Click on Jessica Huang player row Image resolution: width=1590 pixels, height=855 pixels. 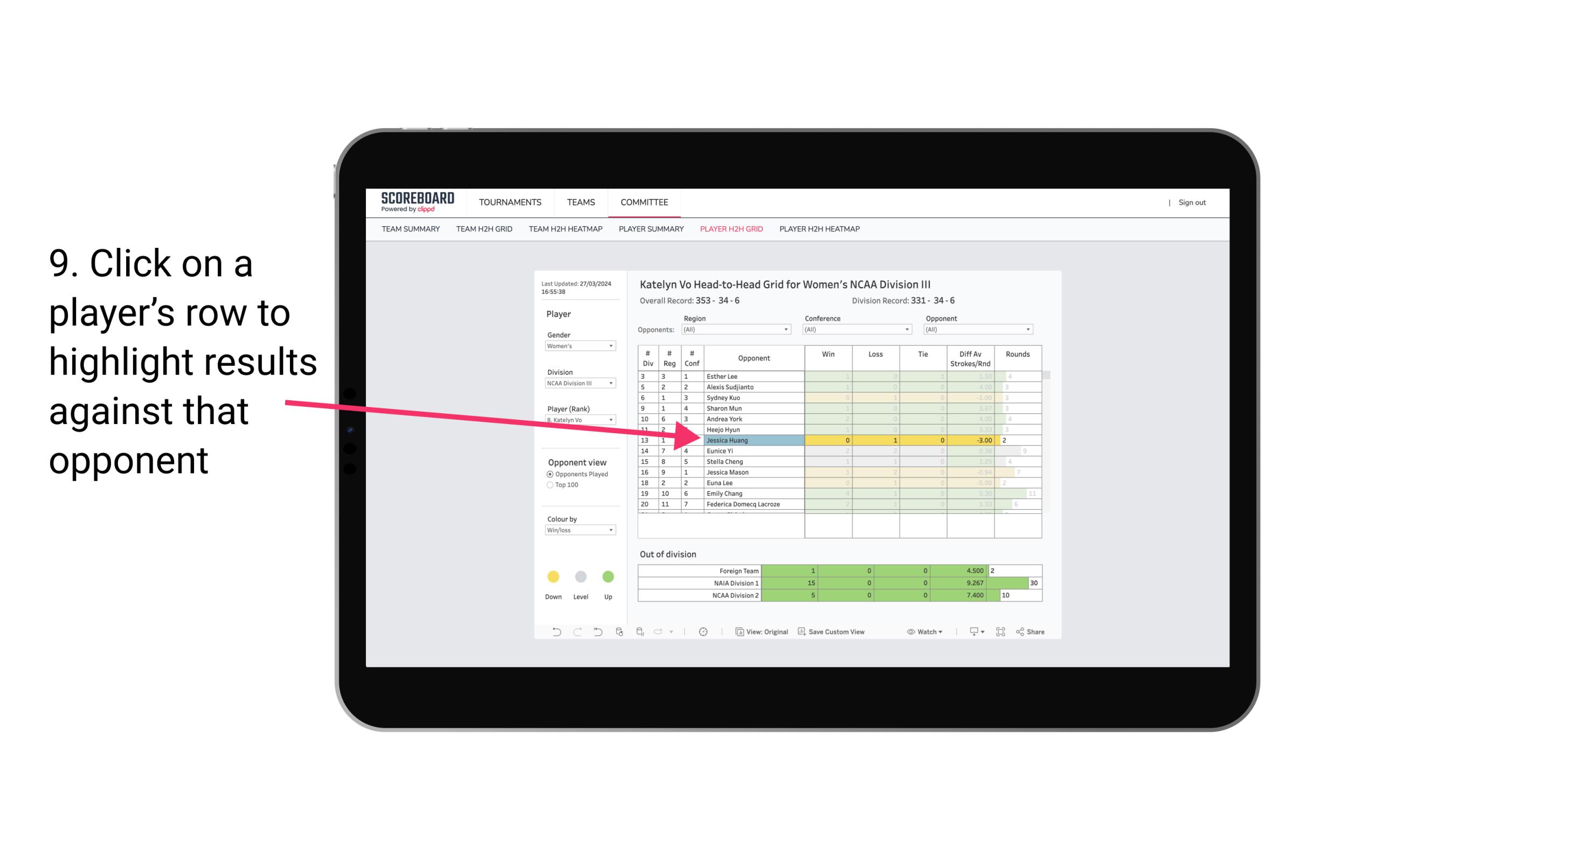tap(751, 440)
